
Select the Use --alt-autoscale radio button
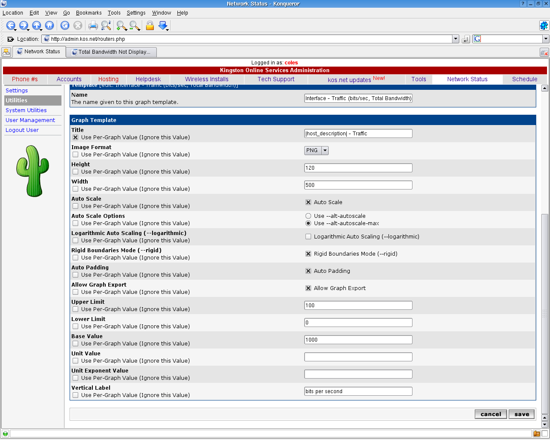pyautogui.click(x=308, y=216)
